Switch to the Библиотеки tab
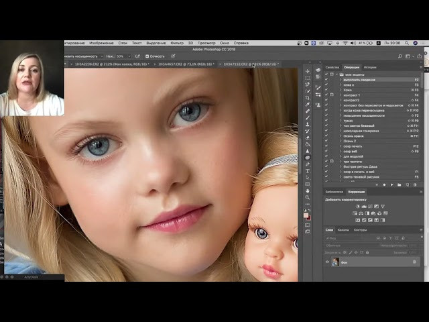The image size is (429, 322). click(334, 192)
